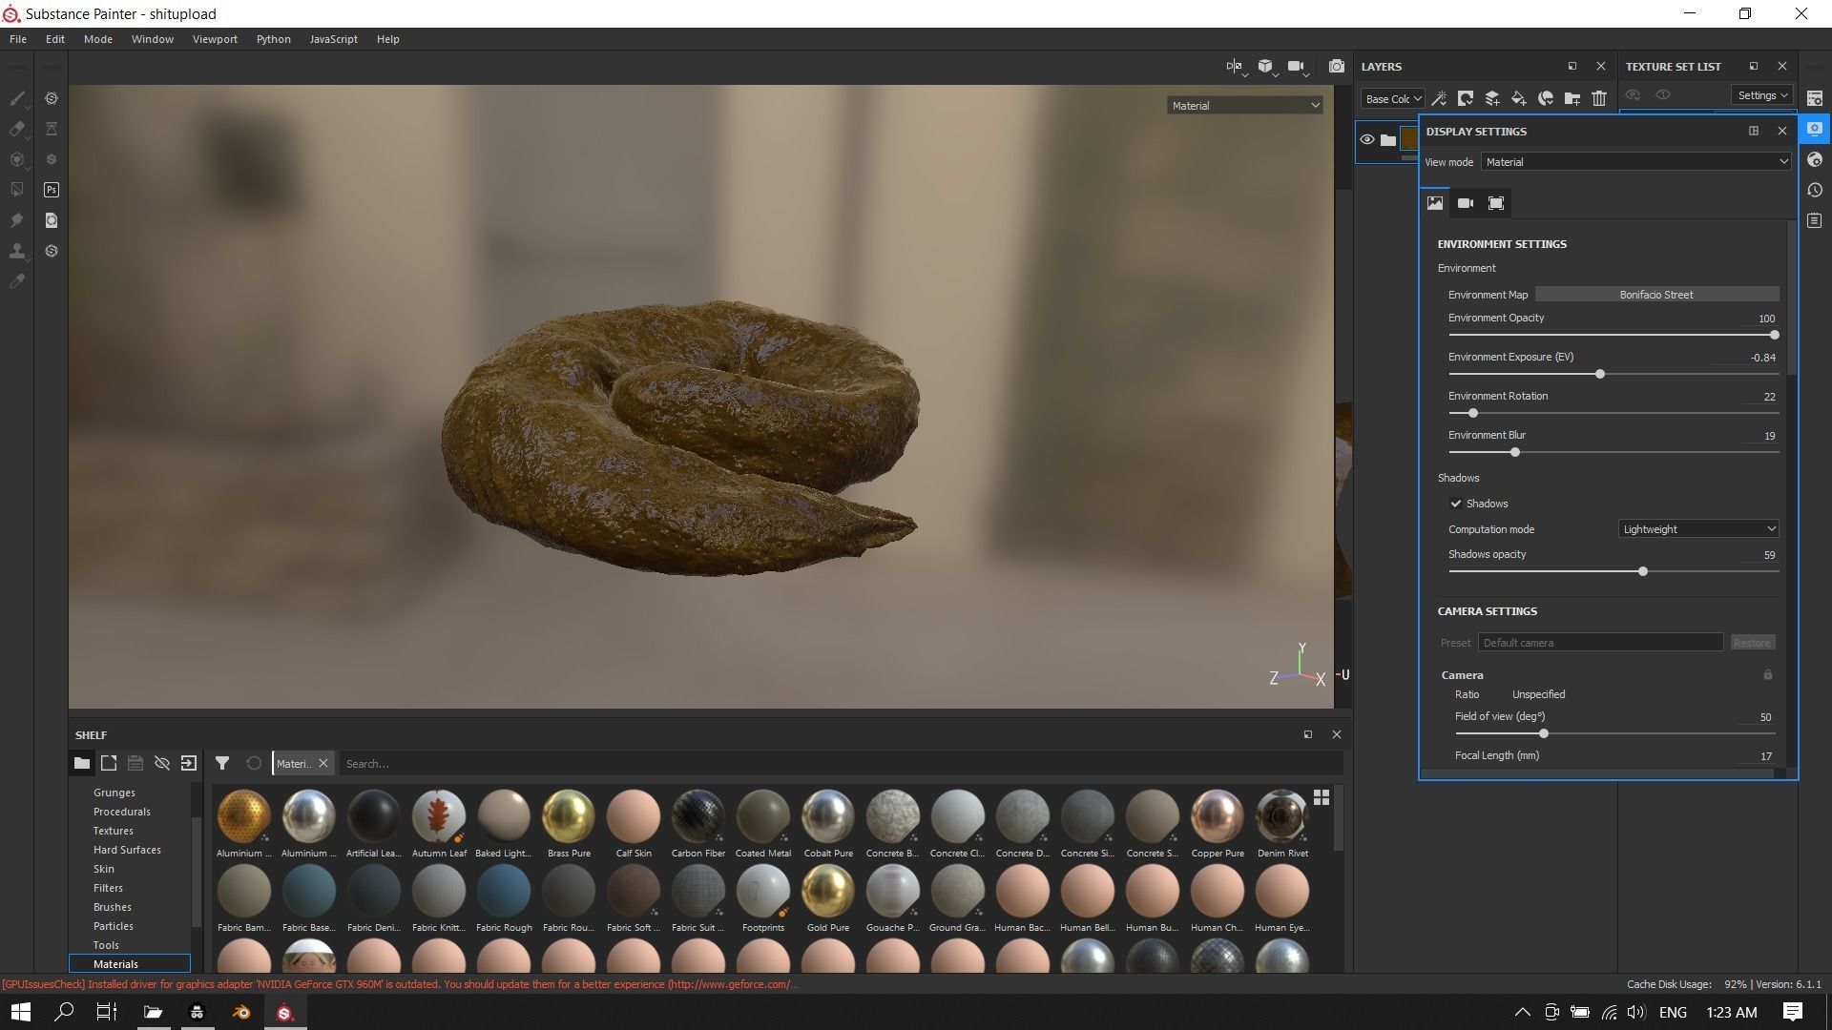Select Brushes shelf category

113,907
